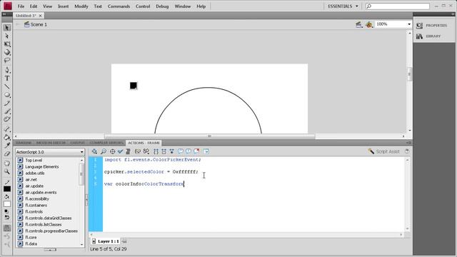Choose the Free Transform tool
The image size is (457, 257).
(7, 44)
